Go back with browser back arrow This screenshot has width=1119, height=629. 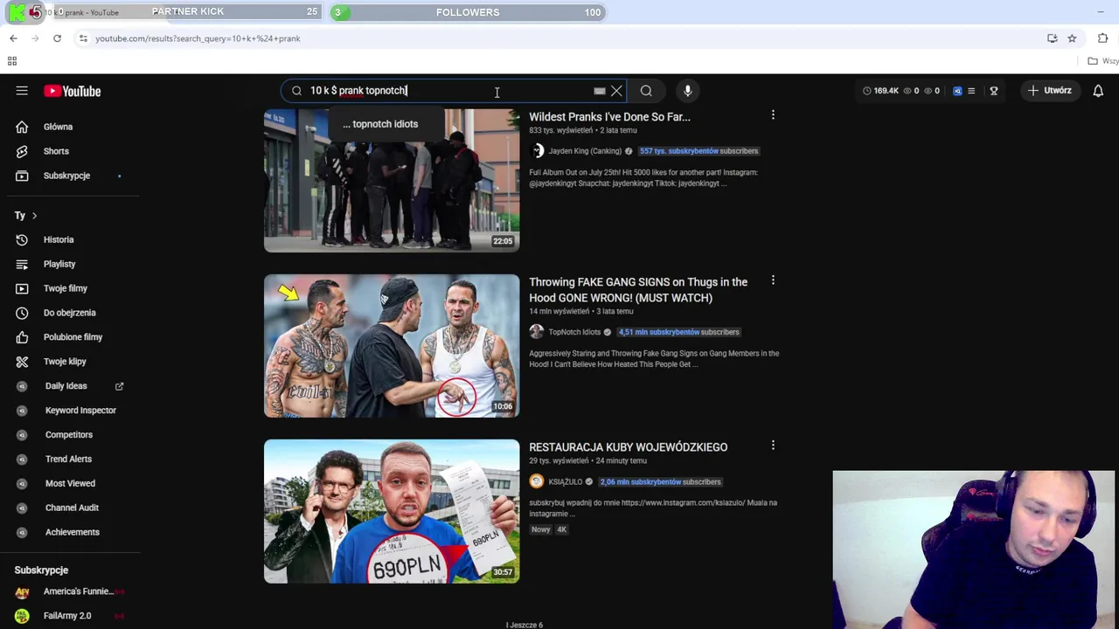click(x=13, y=38)
